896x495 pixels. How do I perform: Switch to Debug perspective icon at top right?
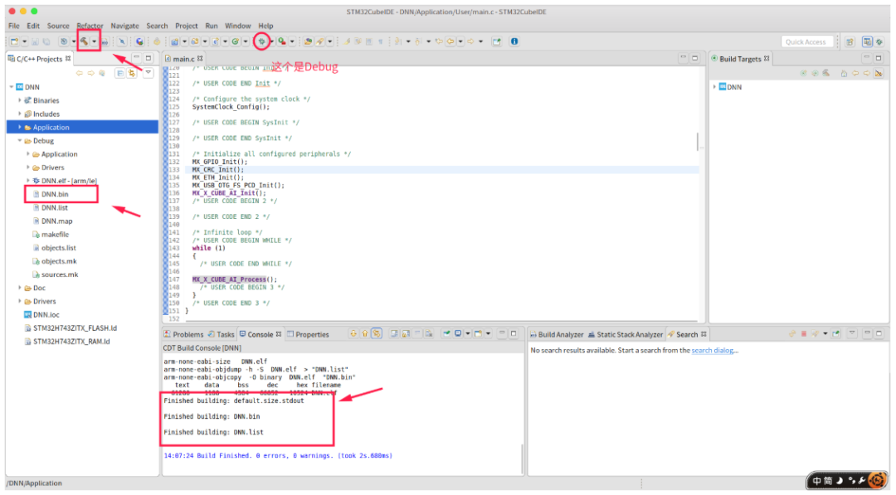point(880,41)
